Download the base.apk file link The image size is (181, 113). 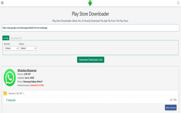pyautogui.click(x=12, y=100)
